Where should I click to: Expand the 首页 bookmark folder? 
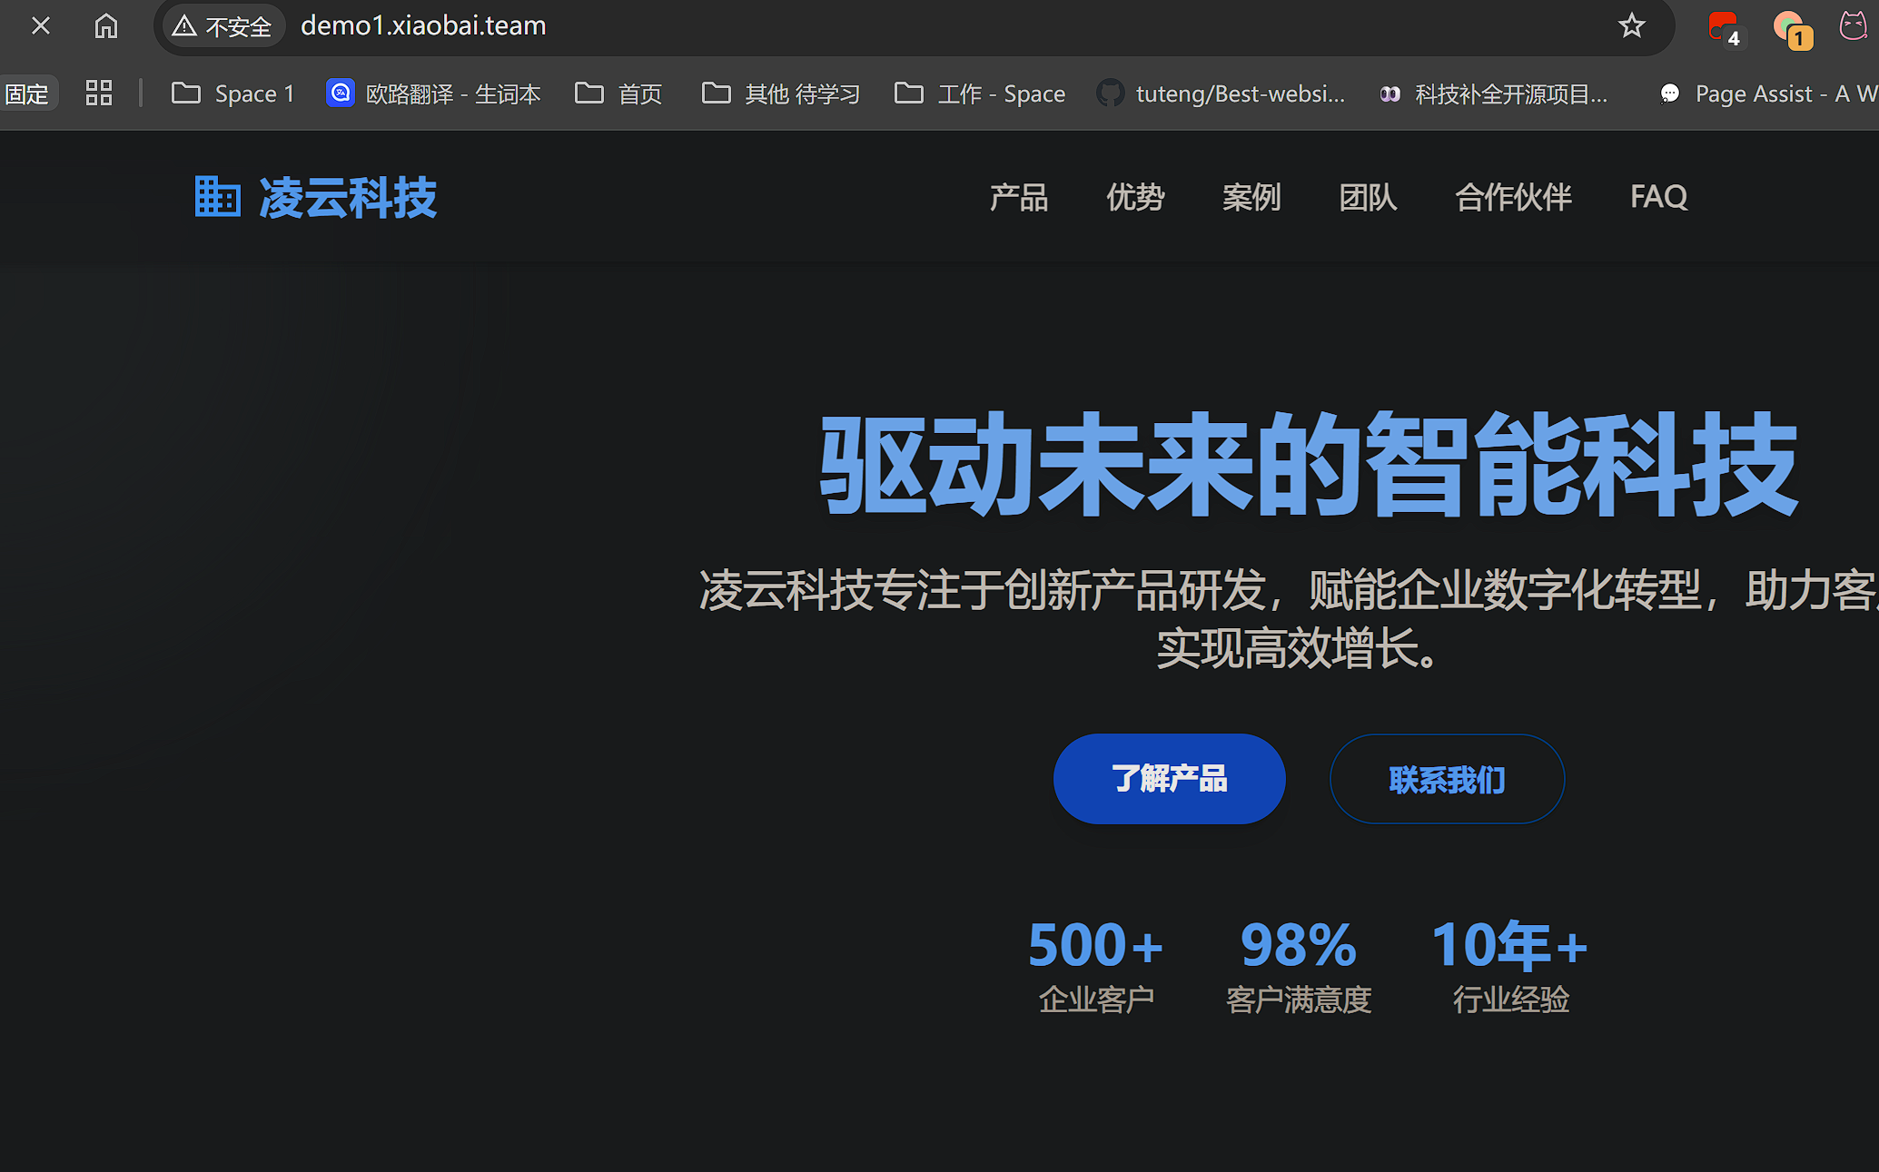[619, 94]
